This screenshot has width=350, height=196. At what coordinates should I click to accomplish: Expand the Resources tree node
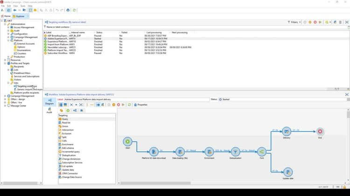[x=5, y=60]
